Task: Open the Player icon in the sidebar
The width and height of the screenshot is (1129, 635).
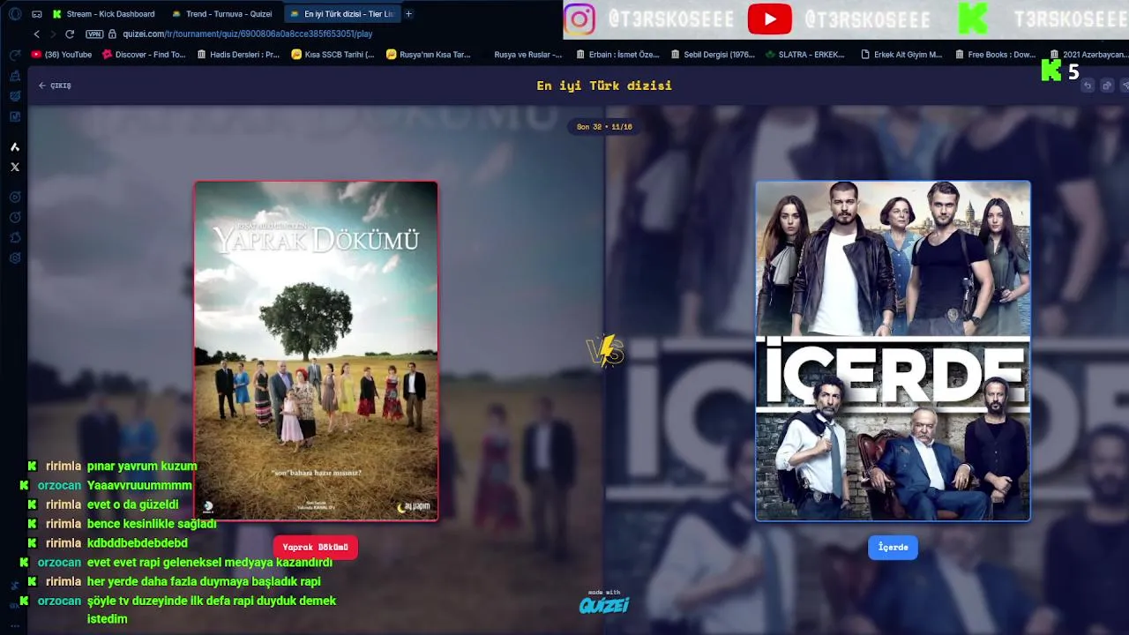Action: [x=15, y=197]
